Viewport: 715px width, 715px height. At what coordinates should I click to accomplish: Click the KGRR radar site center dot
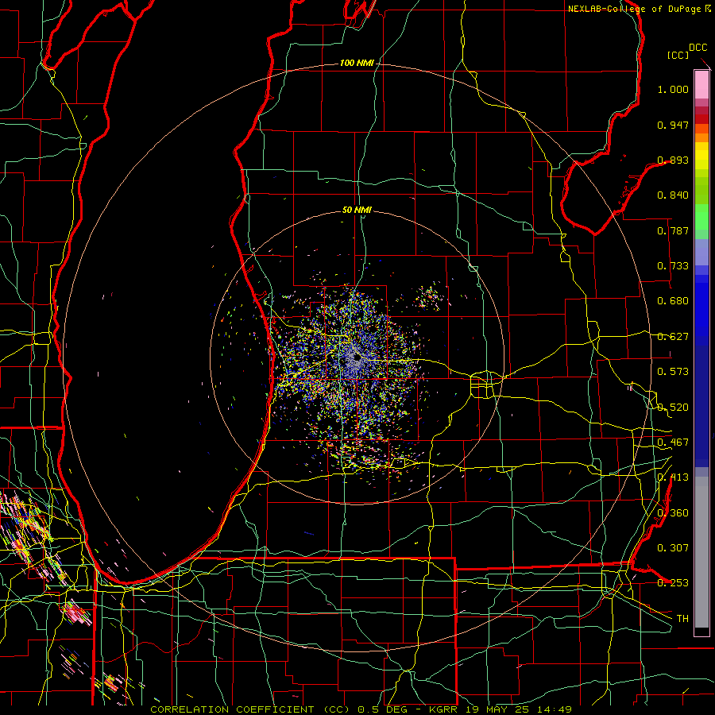point(357,358)
